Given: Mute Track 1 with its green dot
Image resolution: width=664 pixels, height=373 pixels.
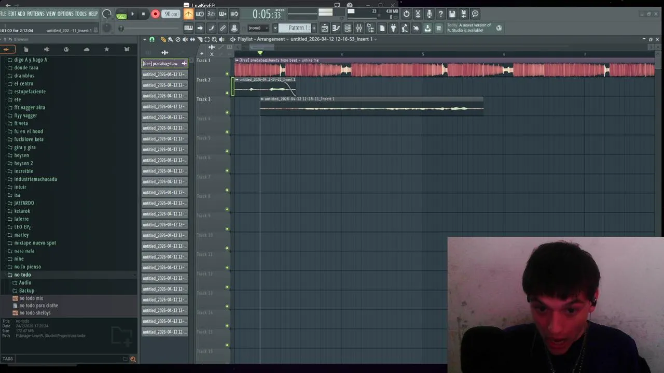Looking at the screenshot, I should coord(227,74).
